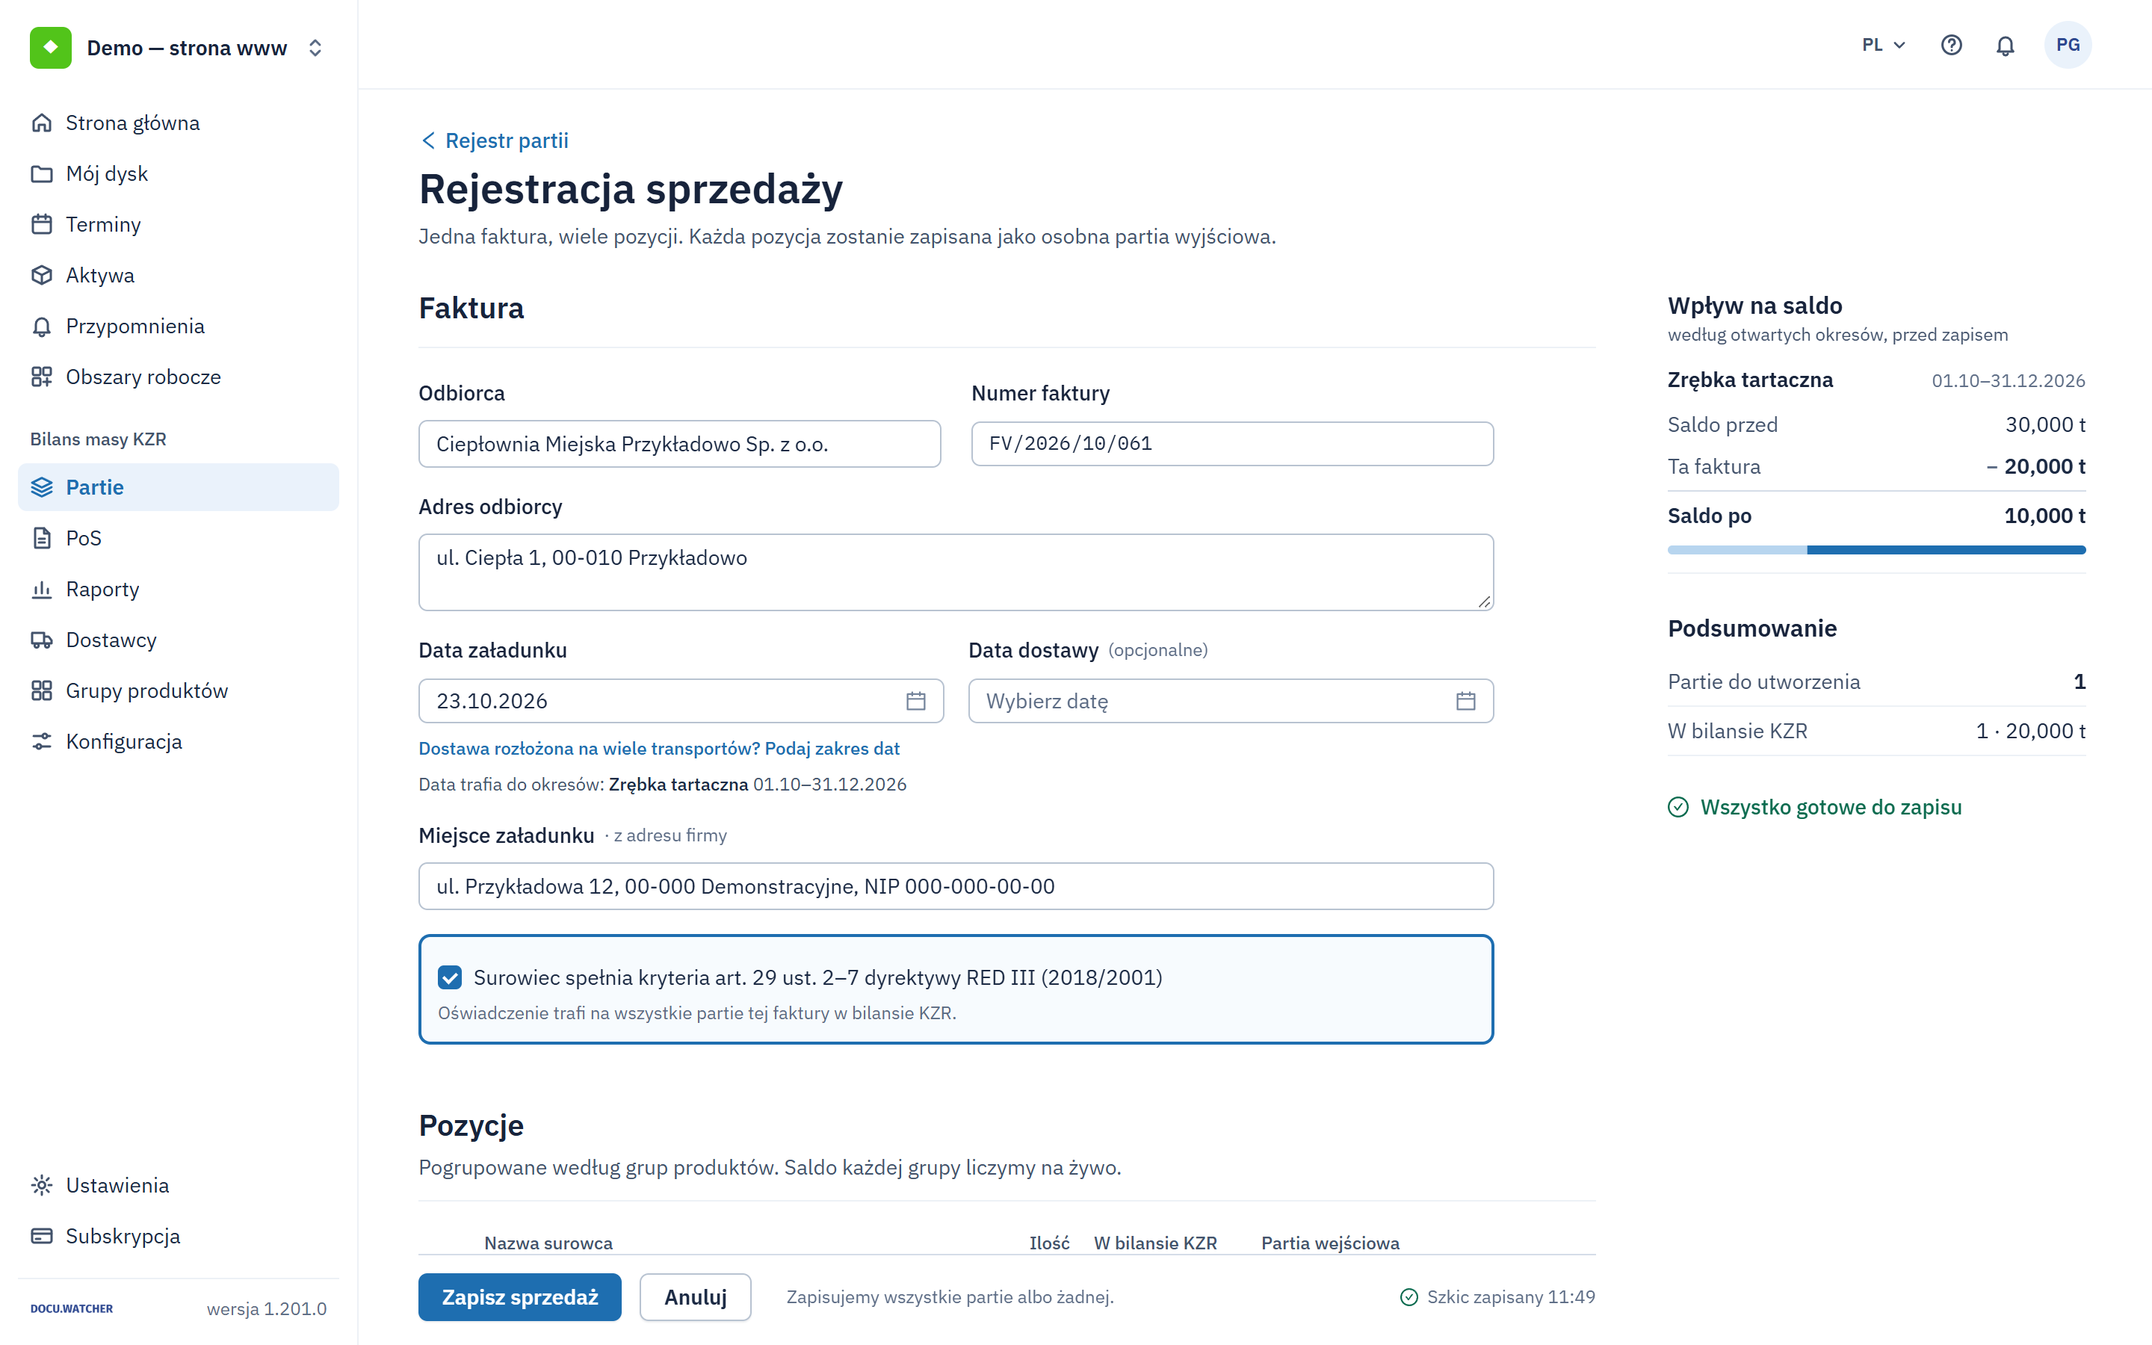Screen dimensions: 2152x1345
Task: Click the DOCU.WATCHER logo in sidebar footer
Action: pos(72,1308)
